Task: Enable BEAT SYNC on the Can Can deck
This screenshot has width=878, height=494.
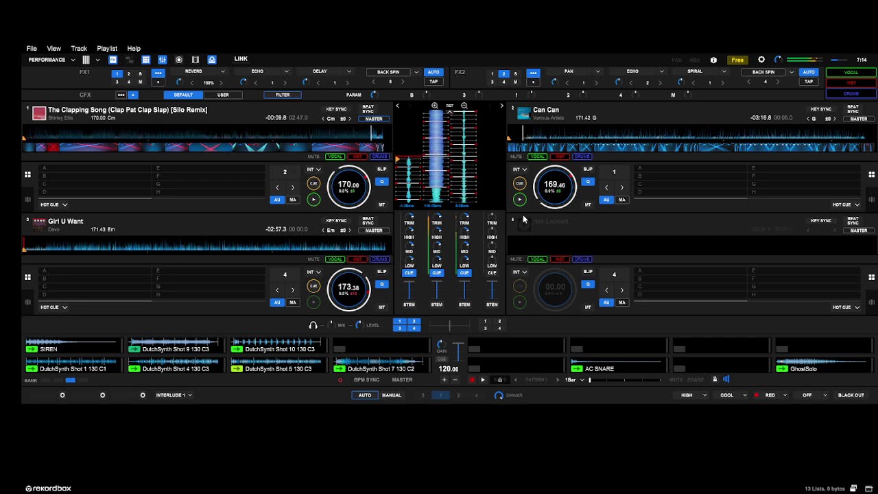Action: point(853,109)
